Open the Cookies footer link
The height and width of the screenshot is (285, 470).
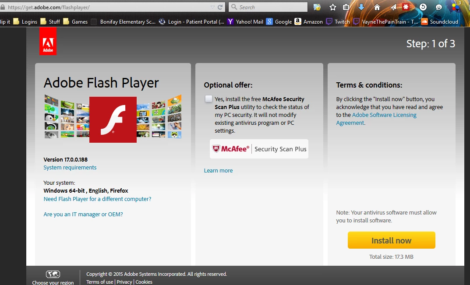pos(144,282)
